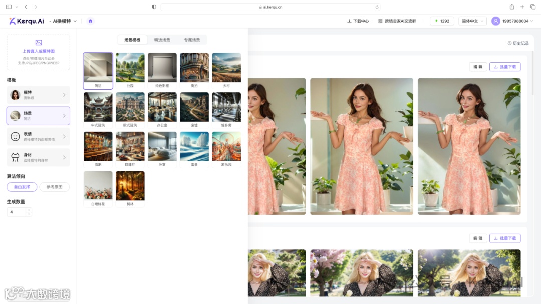Select 参考原图 algorithm option
Screen dimensions: 541x304
pyautogui.click(x=55, y=187)
